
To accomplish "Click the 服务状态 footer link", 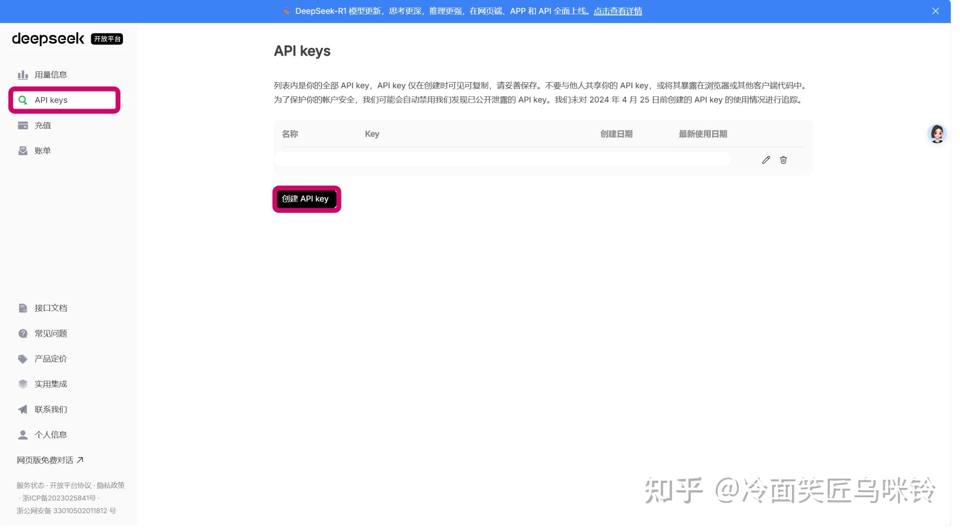I will coord(30,485).
